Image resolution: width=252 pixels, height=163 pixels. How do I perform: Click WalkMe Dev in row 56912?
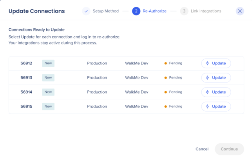[x=137, y=63]
